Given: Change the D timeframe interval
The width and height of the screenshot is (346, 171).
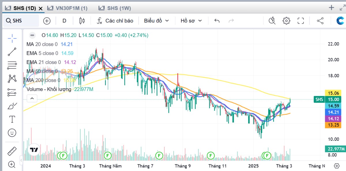Looking at the screenshot, I should tap(64, 21).
